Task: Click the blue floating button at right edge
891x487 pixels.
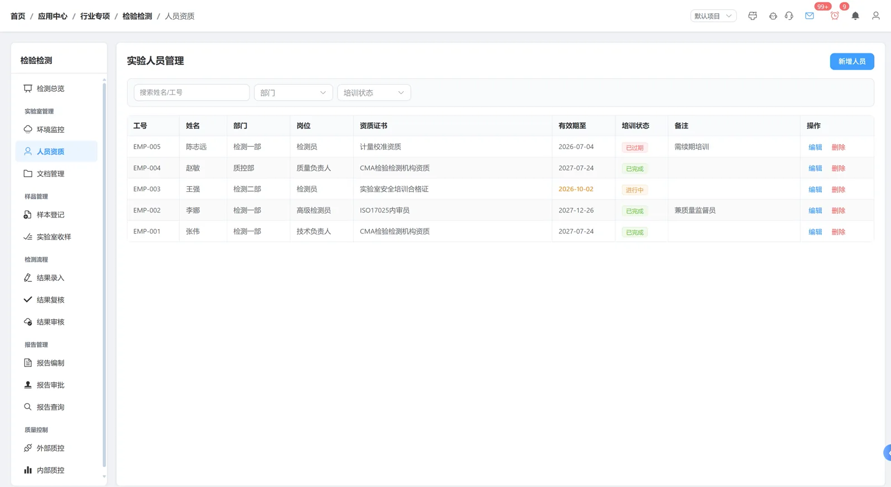Action: coord(887,453)
